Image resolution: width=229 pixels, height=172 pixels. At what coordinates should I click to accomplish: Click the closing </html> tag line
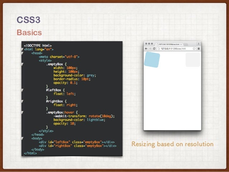pyautogui.click(x=31, y=153)
